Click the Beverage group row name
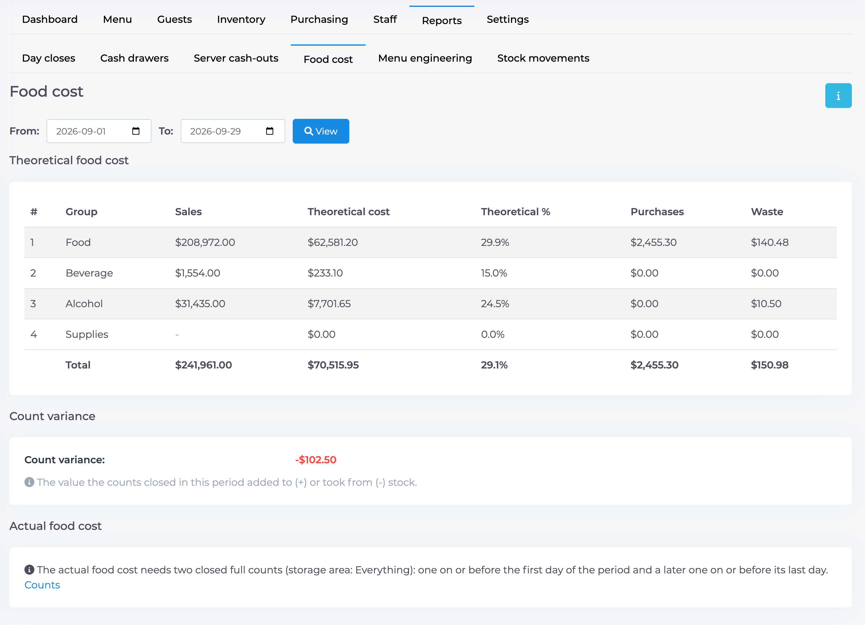Viewport: 865px width, 625px height. (89, 273)
